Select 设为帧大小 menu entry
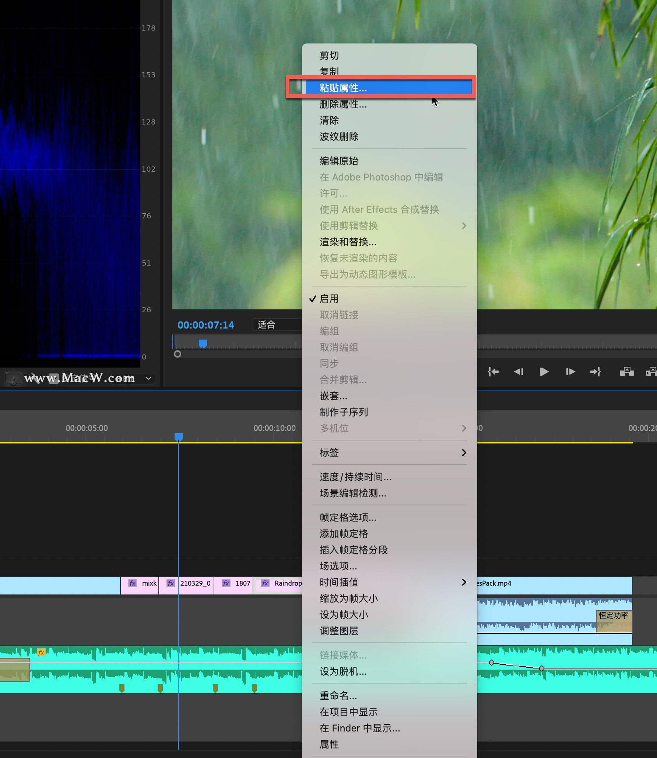 tap(389, 615)
